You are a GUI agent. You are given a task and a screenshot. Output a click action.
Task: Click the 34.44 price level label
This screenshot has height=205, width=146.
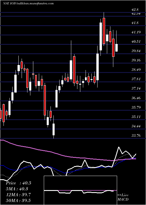tap(136, 126)
